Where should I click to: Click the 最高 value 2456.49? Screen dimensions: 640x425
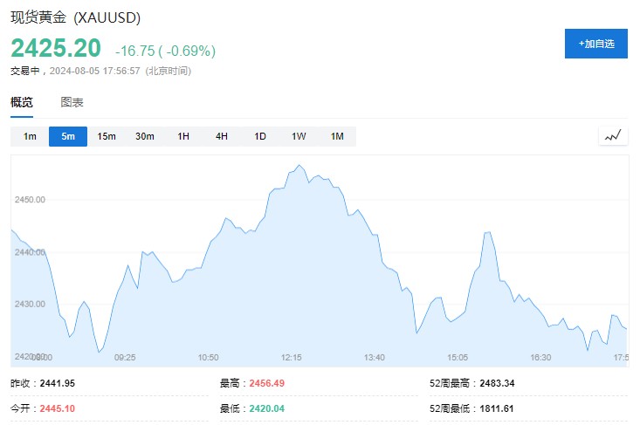click(266, 383)
